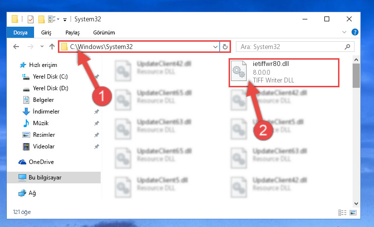Click the Up one level arrow
Screen dimensions: 374x227
coord(52,47)
